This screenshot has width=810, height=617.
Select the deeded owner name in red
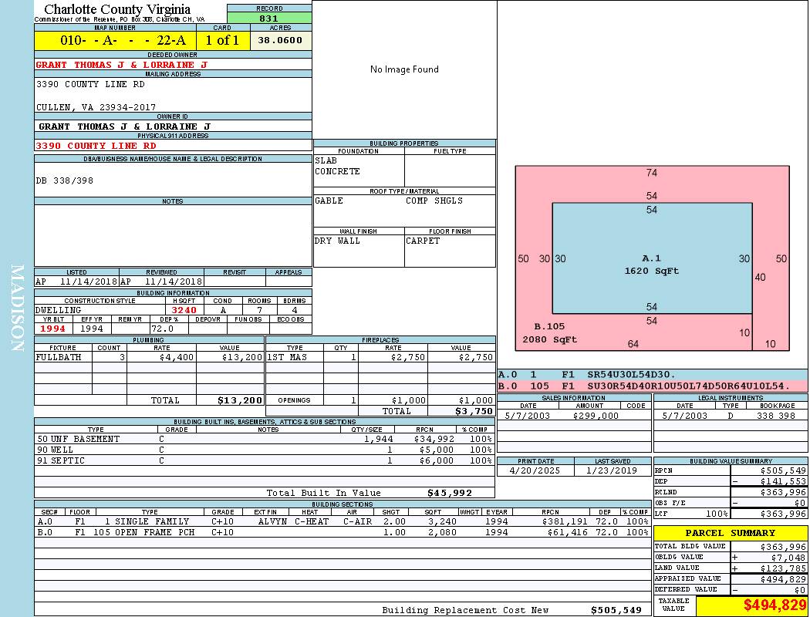tap(122, 65)
